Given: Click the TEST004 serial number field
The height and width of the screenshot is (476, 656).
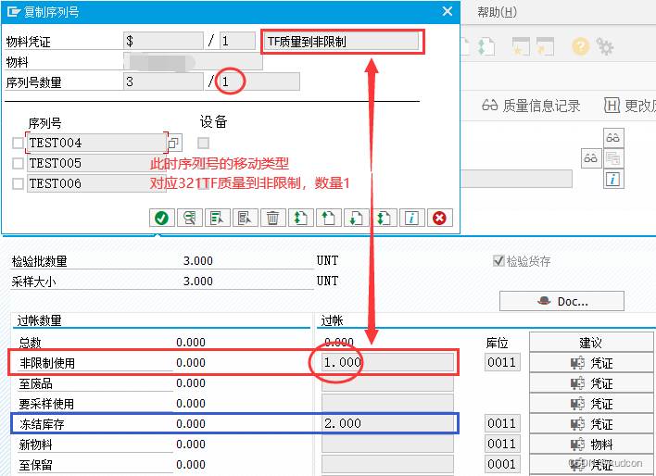Looking at the screenshot, I should [96, 143].
